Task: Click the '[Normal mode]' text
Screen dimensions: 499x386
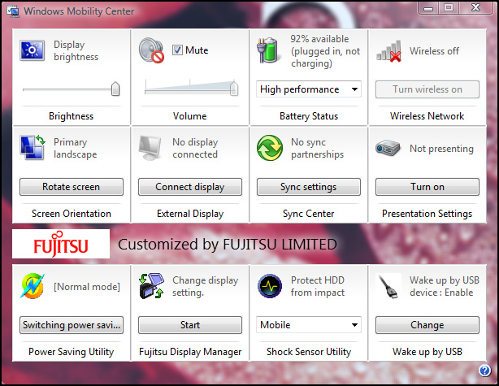Action: (87, 287)
